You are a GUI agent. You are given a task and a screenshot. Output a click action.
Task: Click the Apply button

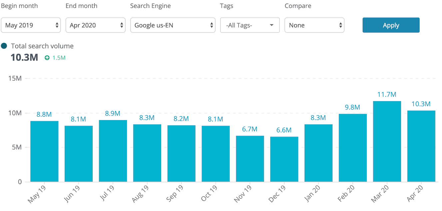(x=390, y=25)
